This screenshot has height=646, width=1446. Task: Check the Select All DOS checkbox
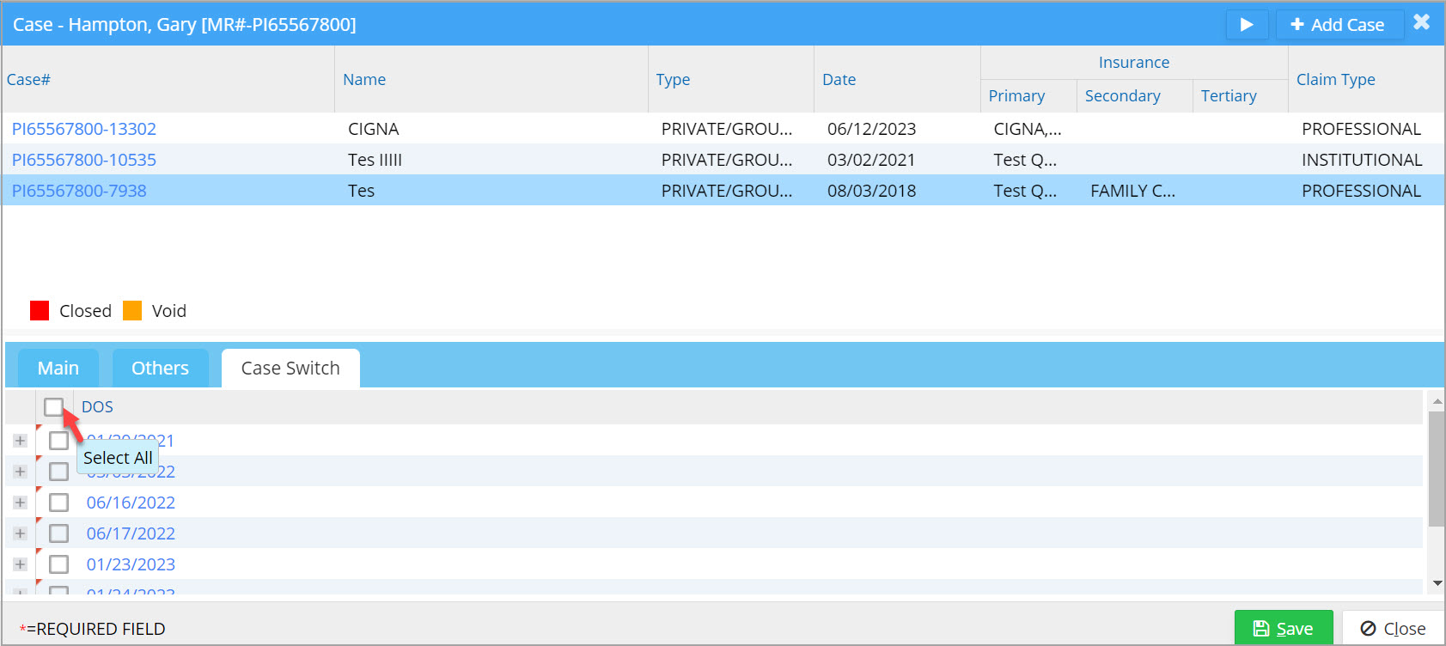pos(54,407)
